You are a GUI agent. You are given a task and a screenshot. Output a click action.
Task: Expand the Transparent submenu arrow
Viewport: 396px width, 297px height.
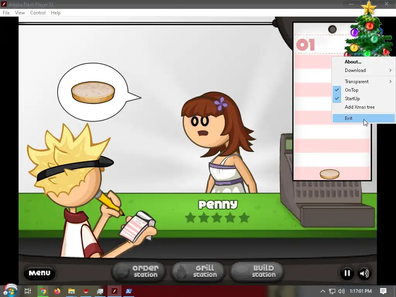pyautogui.click(x=390, y=81)
